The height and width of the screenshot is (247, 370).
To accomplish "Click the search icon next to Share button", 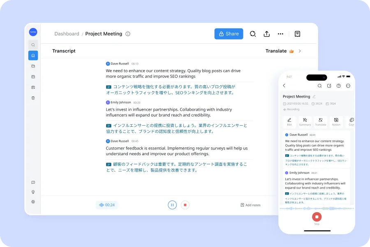I will click(253, 34).
